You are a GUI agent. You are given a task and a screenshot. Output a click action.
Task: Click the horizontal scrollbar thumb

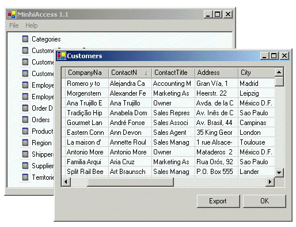(130, 181)
